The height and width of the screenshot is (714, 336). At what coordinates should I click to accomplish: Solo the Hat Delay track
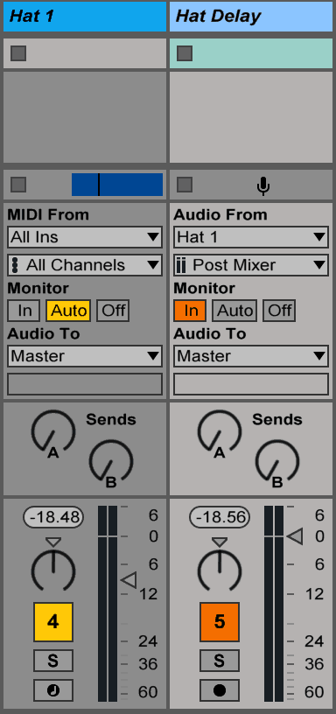tap(220, 661)
